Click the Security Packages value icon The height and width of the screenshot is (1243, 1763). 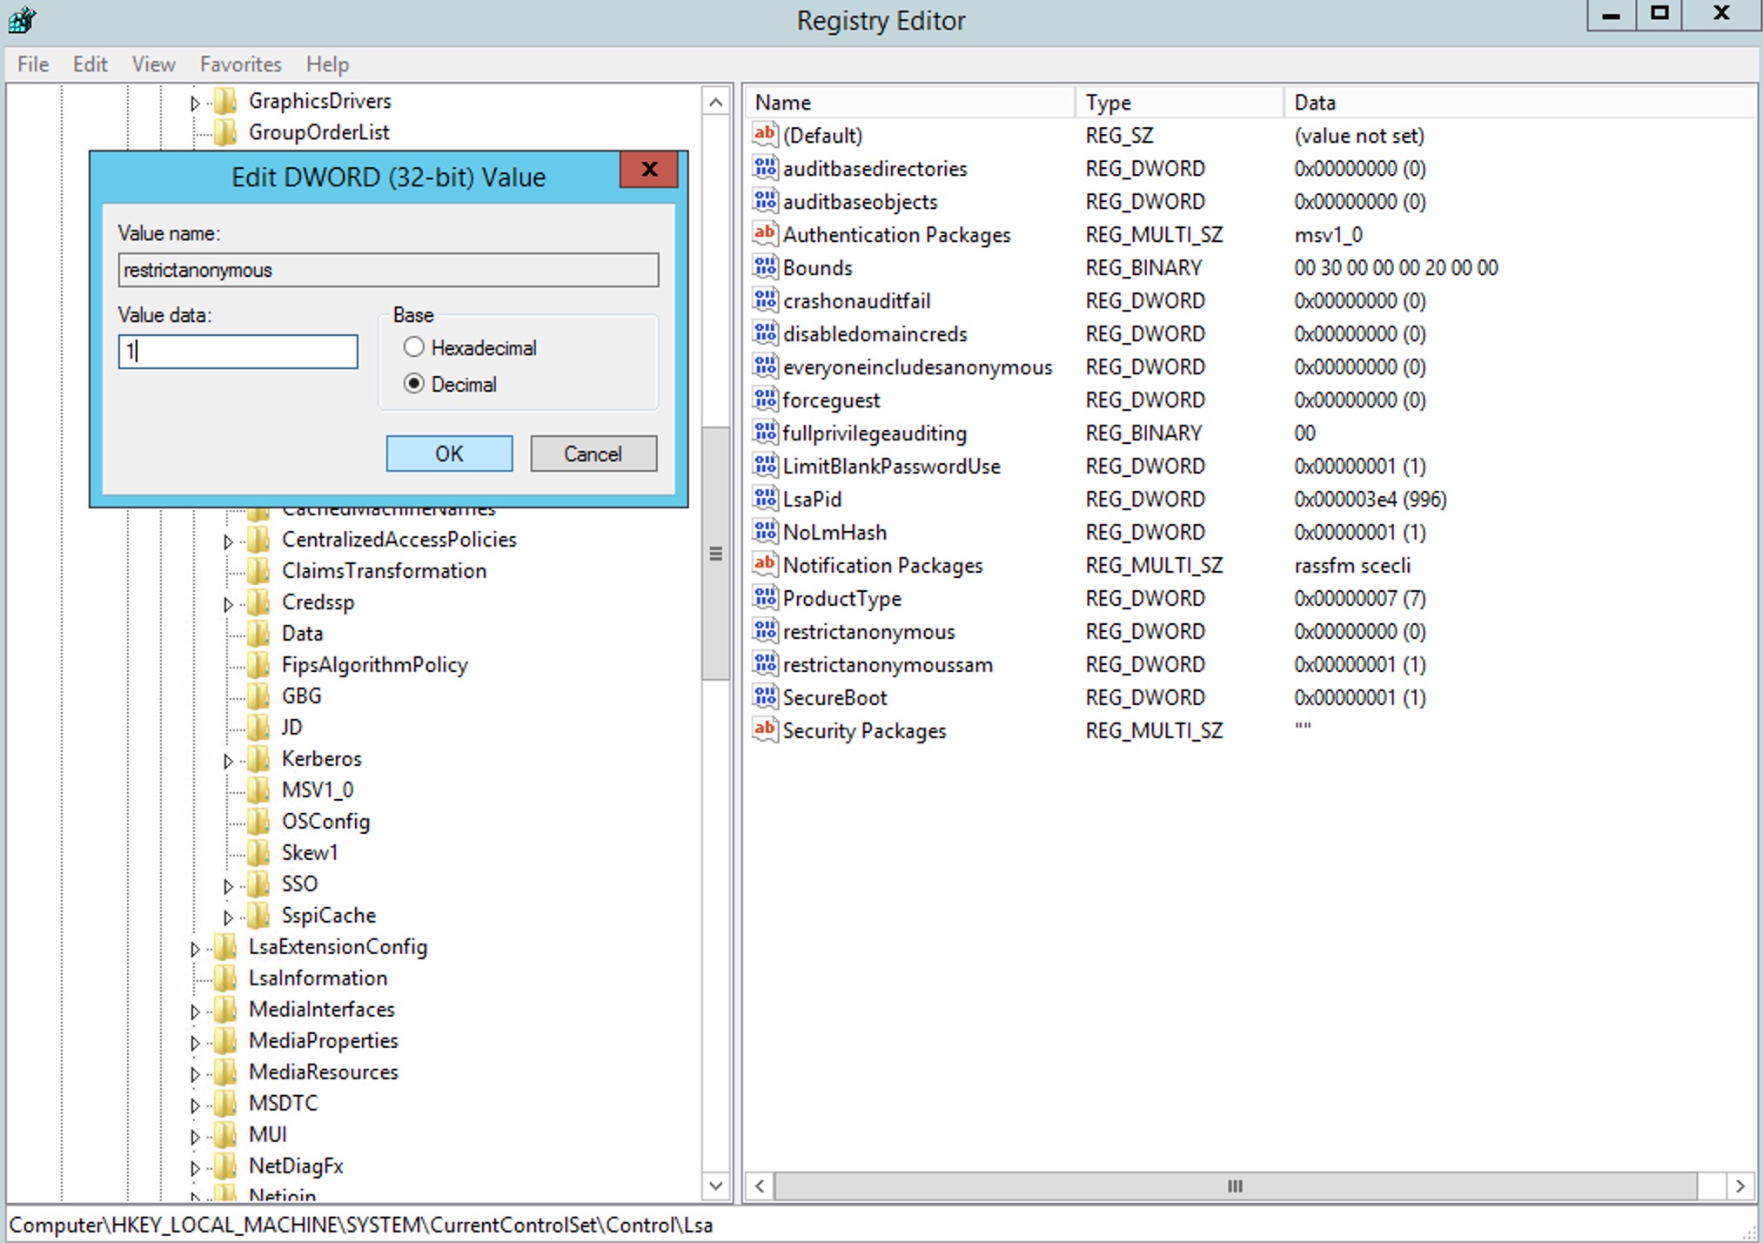[x=765, y=730]
